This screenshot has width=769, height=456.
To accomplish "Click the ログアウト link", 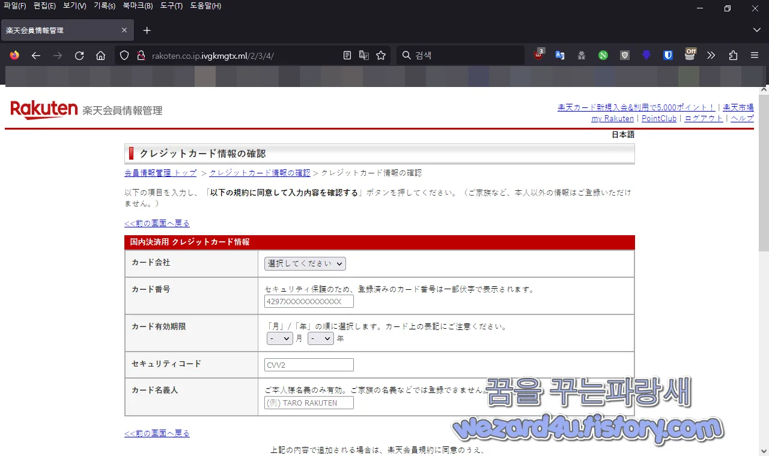I will coord(704,118).
